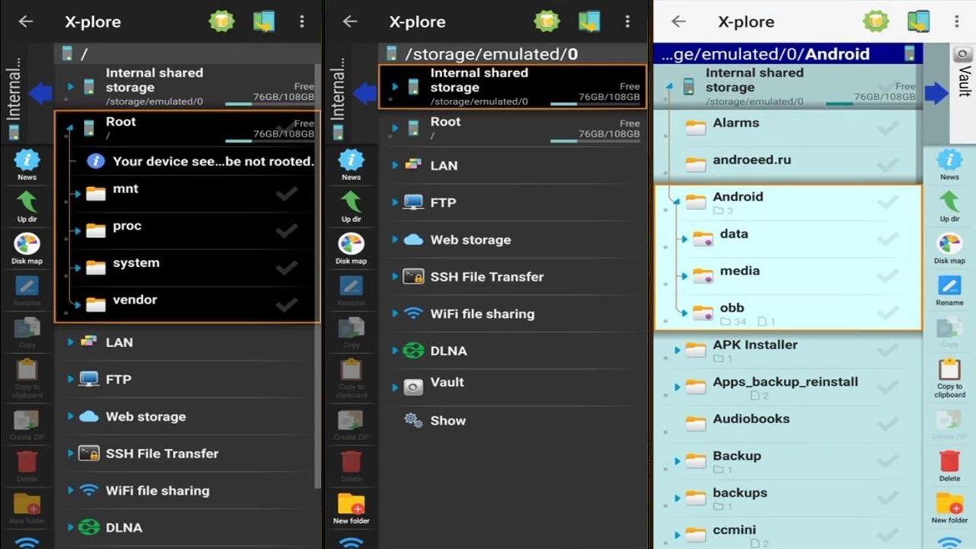This screenshot has height=549, width=976.
Task: Expand the mnt folder arrow
Action: (x=78, y=194)
